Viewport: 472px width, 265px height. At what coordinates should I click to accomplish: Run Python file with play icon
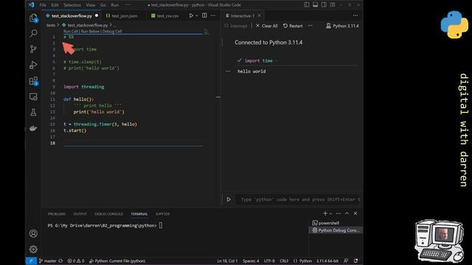191,15
